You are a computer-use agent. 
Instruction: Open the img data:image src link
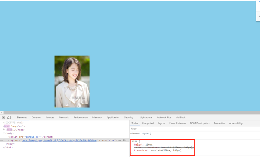pyautogui.click(x=59, y=140)
